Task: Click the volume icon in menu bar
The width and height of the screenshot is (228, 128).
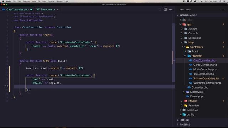Action: coord(202,1)
